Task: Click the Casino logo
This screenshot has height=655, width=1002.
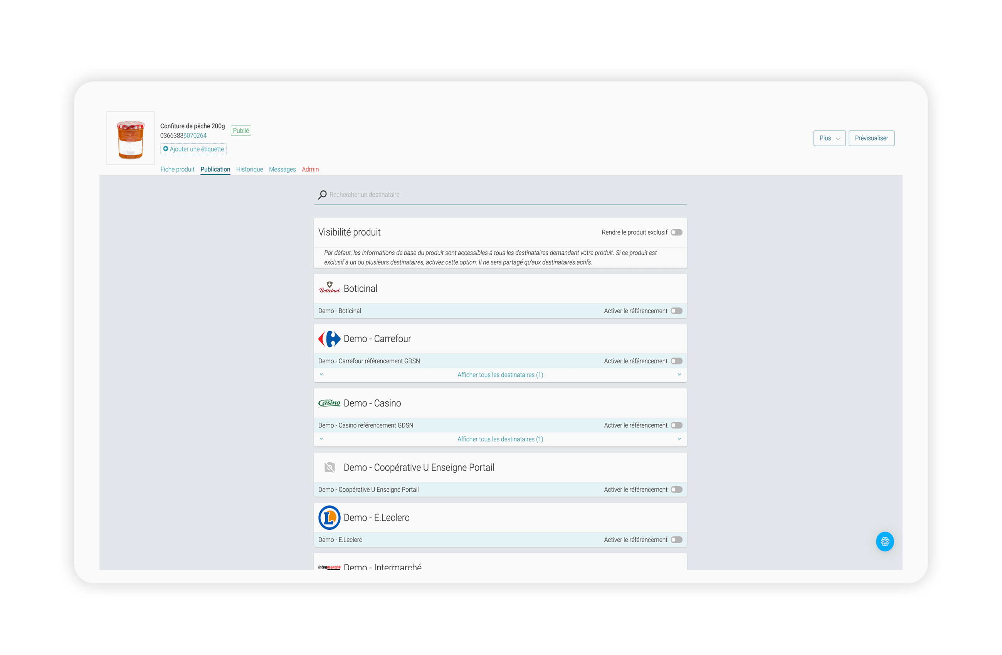Action: pyautogui.click(x=329, y=403)
